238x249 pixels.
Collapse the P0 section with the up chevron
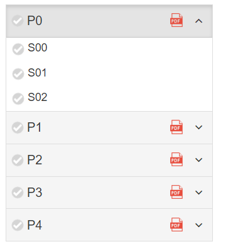click(x=198, y=21)
